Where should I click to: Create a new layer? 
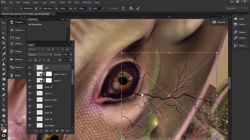click(62, 131)
